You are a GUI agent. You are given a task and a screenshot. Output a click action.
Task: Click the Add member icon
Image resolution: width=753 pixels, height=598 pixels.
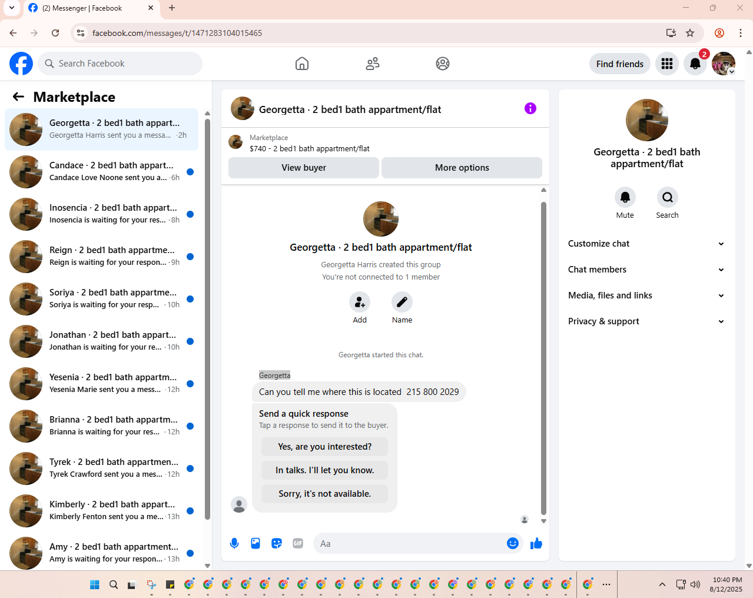pos(360,302)
